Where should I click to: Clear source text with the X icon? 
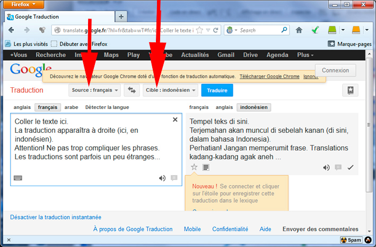tap(175, 120)
